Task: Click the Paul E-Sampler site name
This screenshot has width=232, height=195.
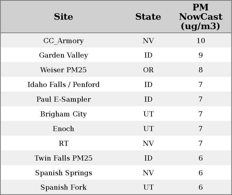Action: [63, 99]
